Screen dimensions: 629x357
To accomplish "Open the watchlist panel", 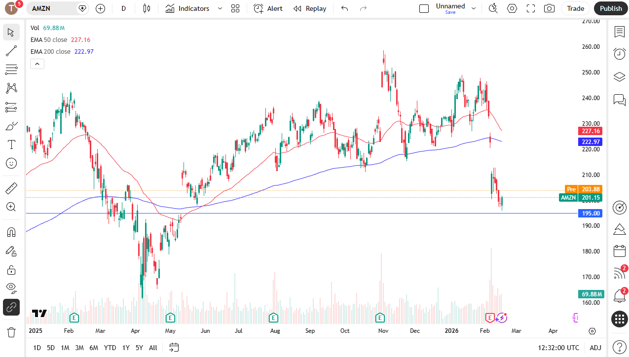I will click(620, 32).
